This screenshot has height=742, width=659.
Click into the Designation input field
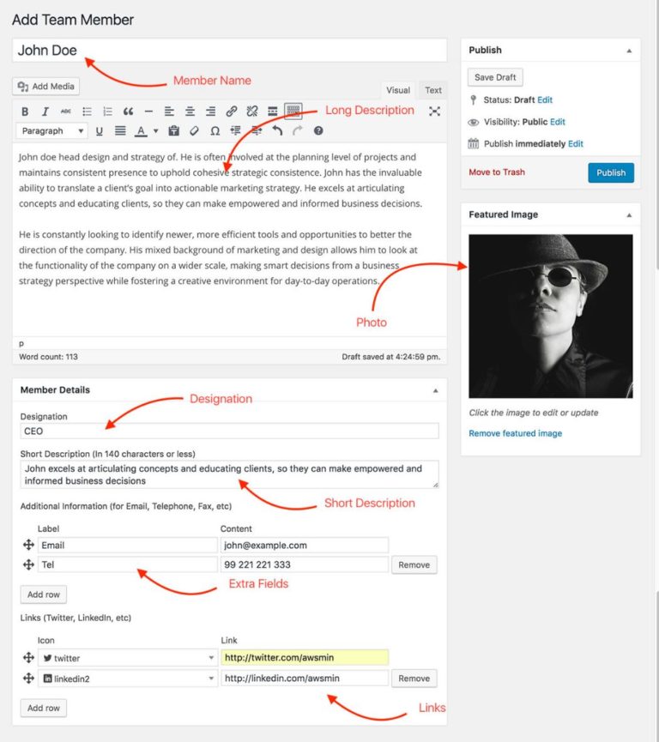point(229,431)
